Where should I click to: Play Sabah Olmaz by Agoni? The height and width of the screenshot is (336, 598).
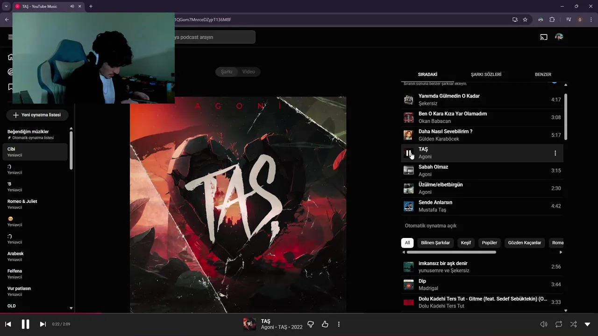(x=483, y=171)
